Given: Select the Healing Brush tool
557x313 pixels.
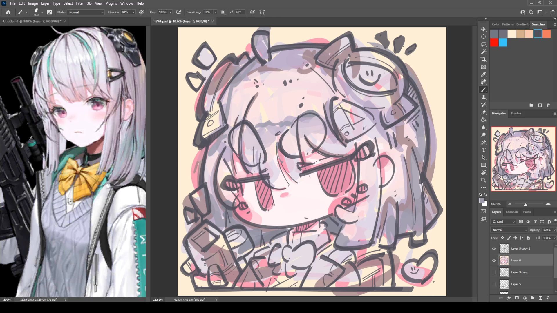Looking at the screenshot, I should click(x=484, y=82).
